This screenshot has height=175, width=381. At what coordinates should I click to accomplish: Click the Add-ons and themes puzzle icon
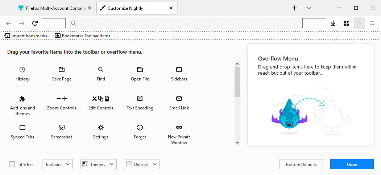click(22, 99)
